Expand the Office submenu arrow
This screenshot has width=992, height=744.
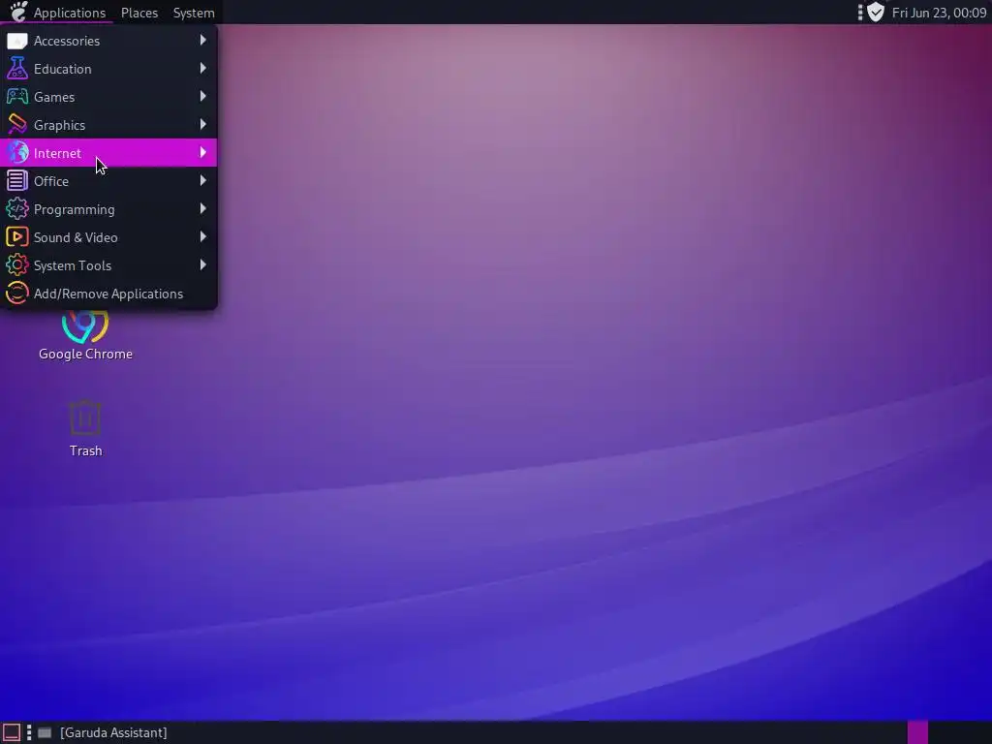(203, 180)
